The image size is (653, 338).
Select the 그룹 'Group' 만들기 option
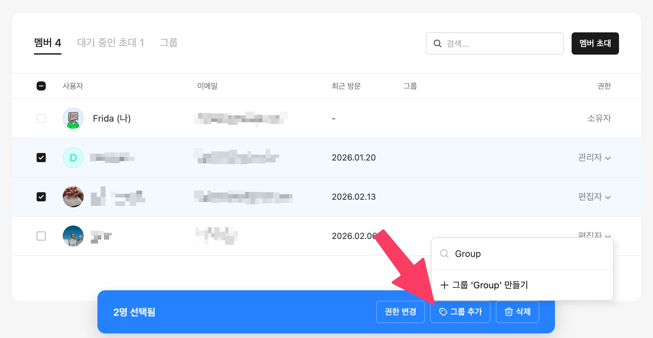tap(490, 285)
